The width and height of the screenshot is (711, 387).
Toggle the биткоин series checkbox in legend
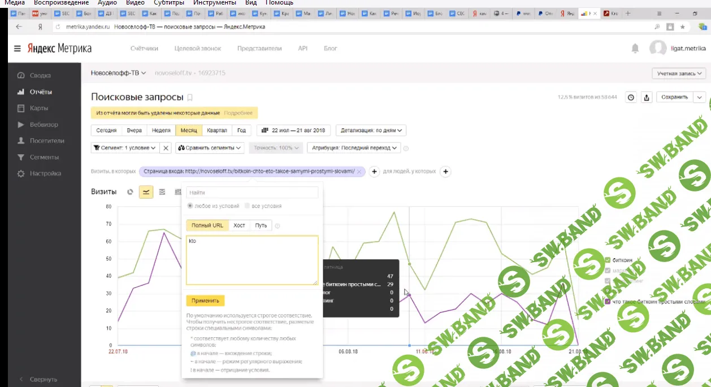608,260
